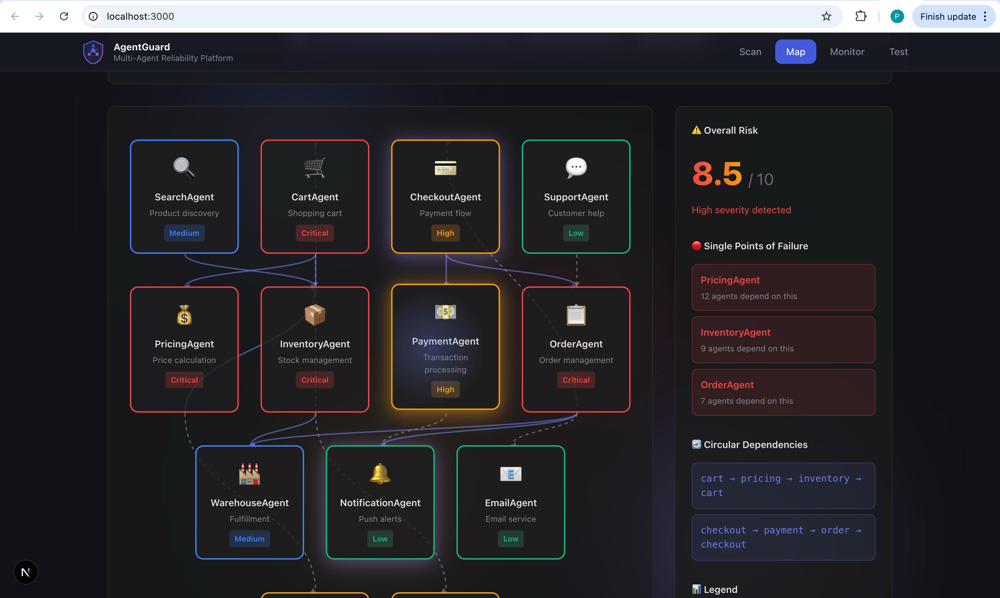
Task: Click the CheckoutAgent credit card icon
Action: tap(445, 168)
